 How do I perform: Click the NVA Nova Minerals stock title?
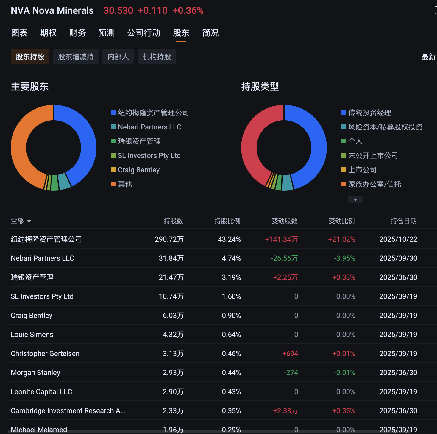[x=52, y=10]
